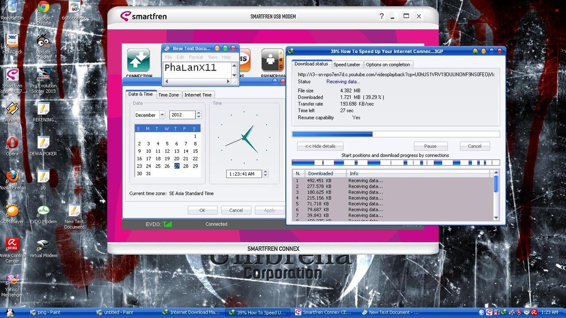The image size is (566, 318).
Task: Click OK in Date and Time dialog
Action: pos(203,210)
